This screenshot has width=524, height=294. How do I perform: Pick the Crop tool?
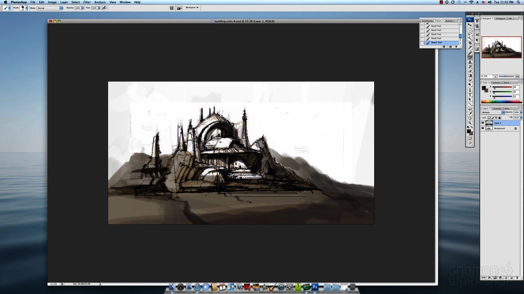pyautogui.click(x=470, y=43)
